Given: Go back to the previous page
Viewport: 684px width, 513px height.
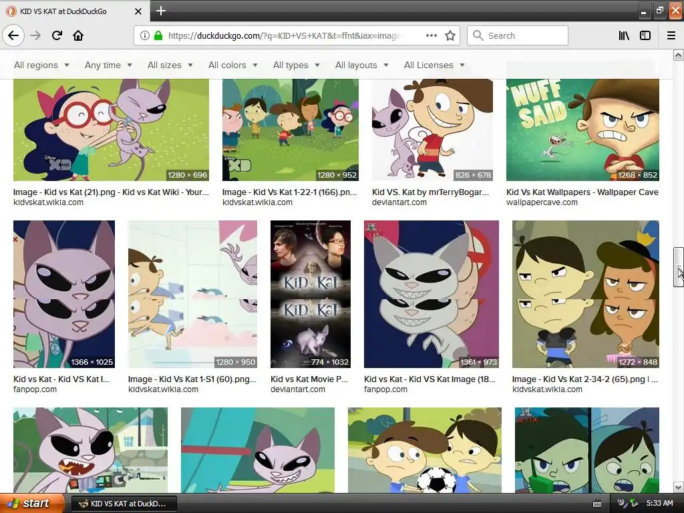Looking at the screenshot, I should click(x=13, y=35).
